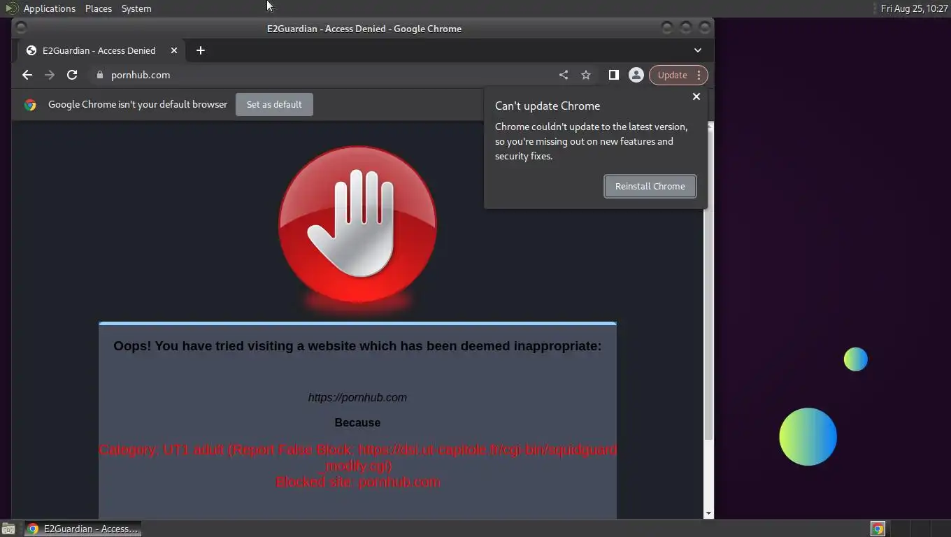Click the show desktop icon in taskbar
The image size is (951, 537).
click(8, 529)
